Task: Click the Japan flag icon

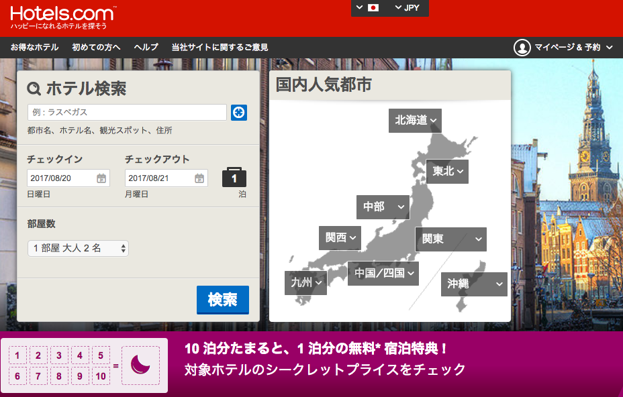Action: click(373, 7)
